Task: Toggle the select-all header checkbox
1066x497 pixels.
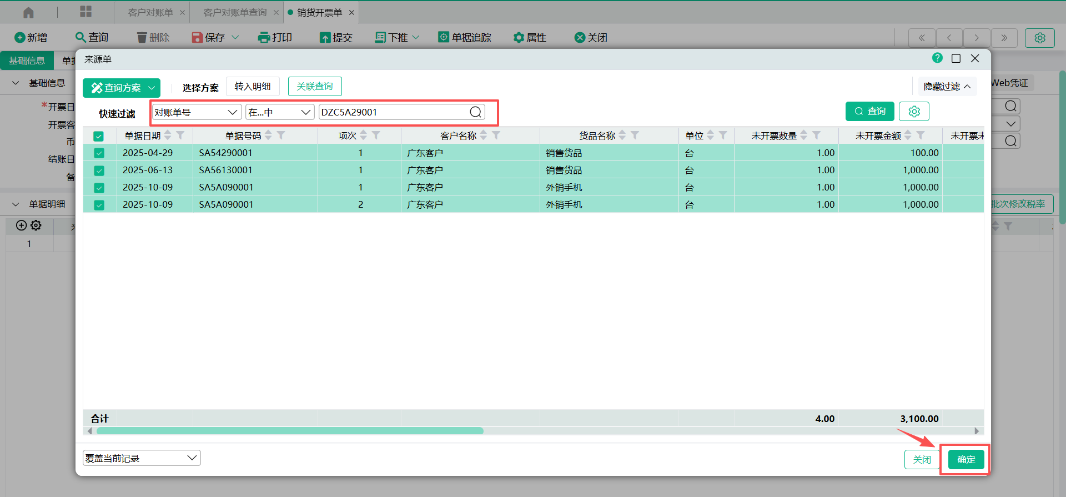Action: [99, 136]
